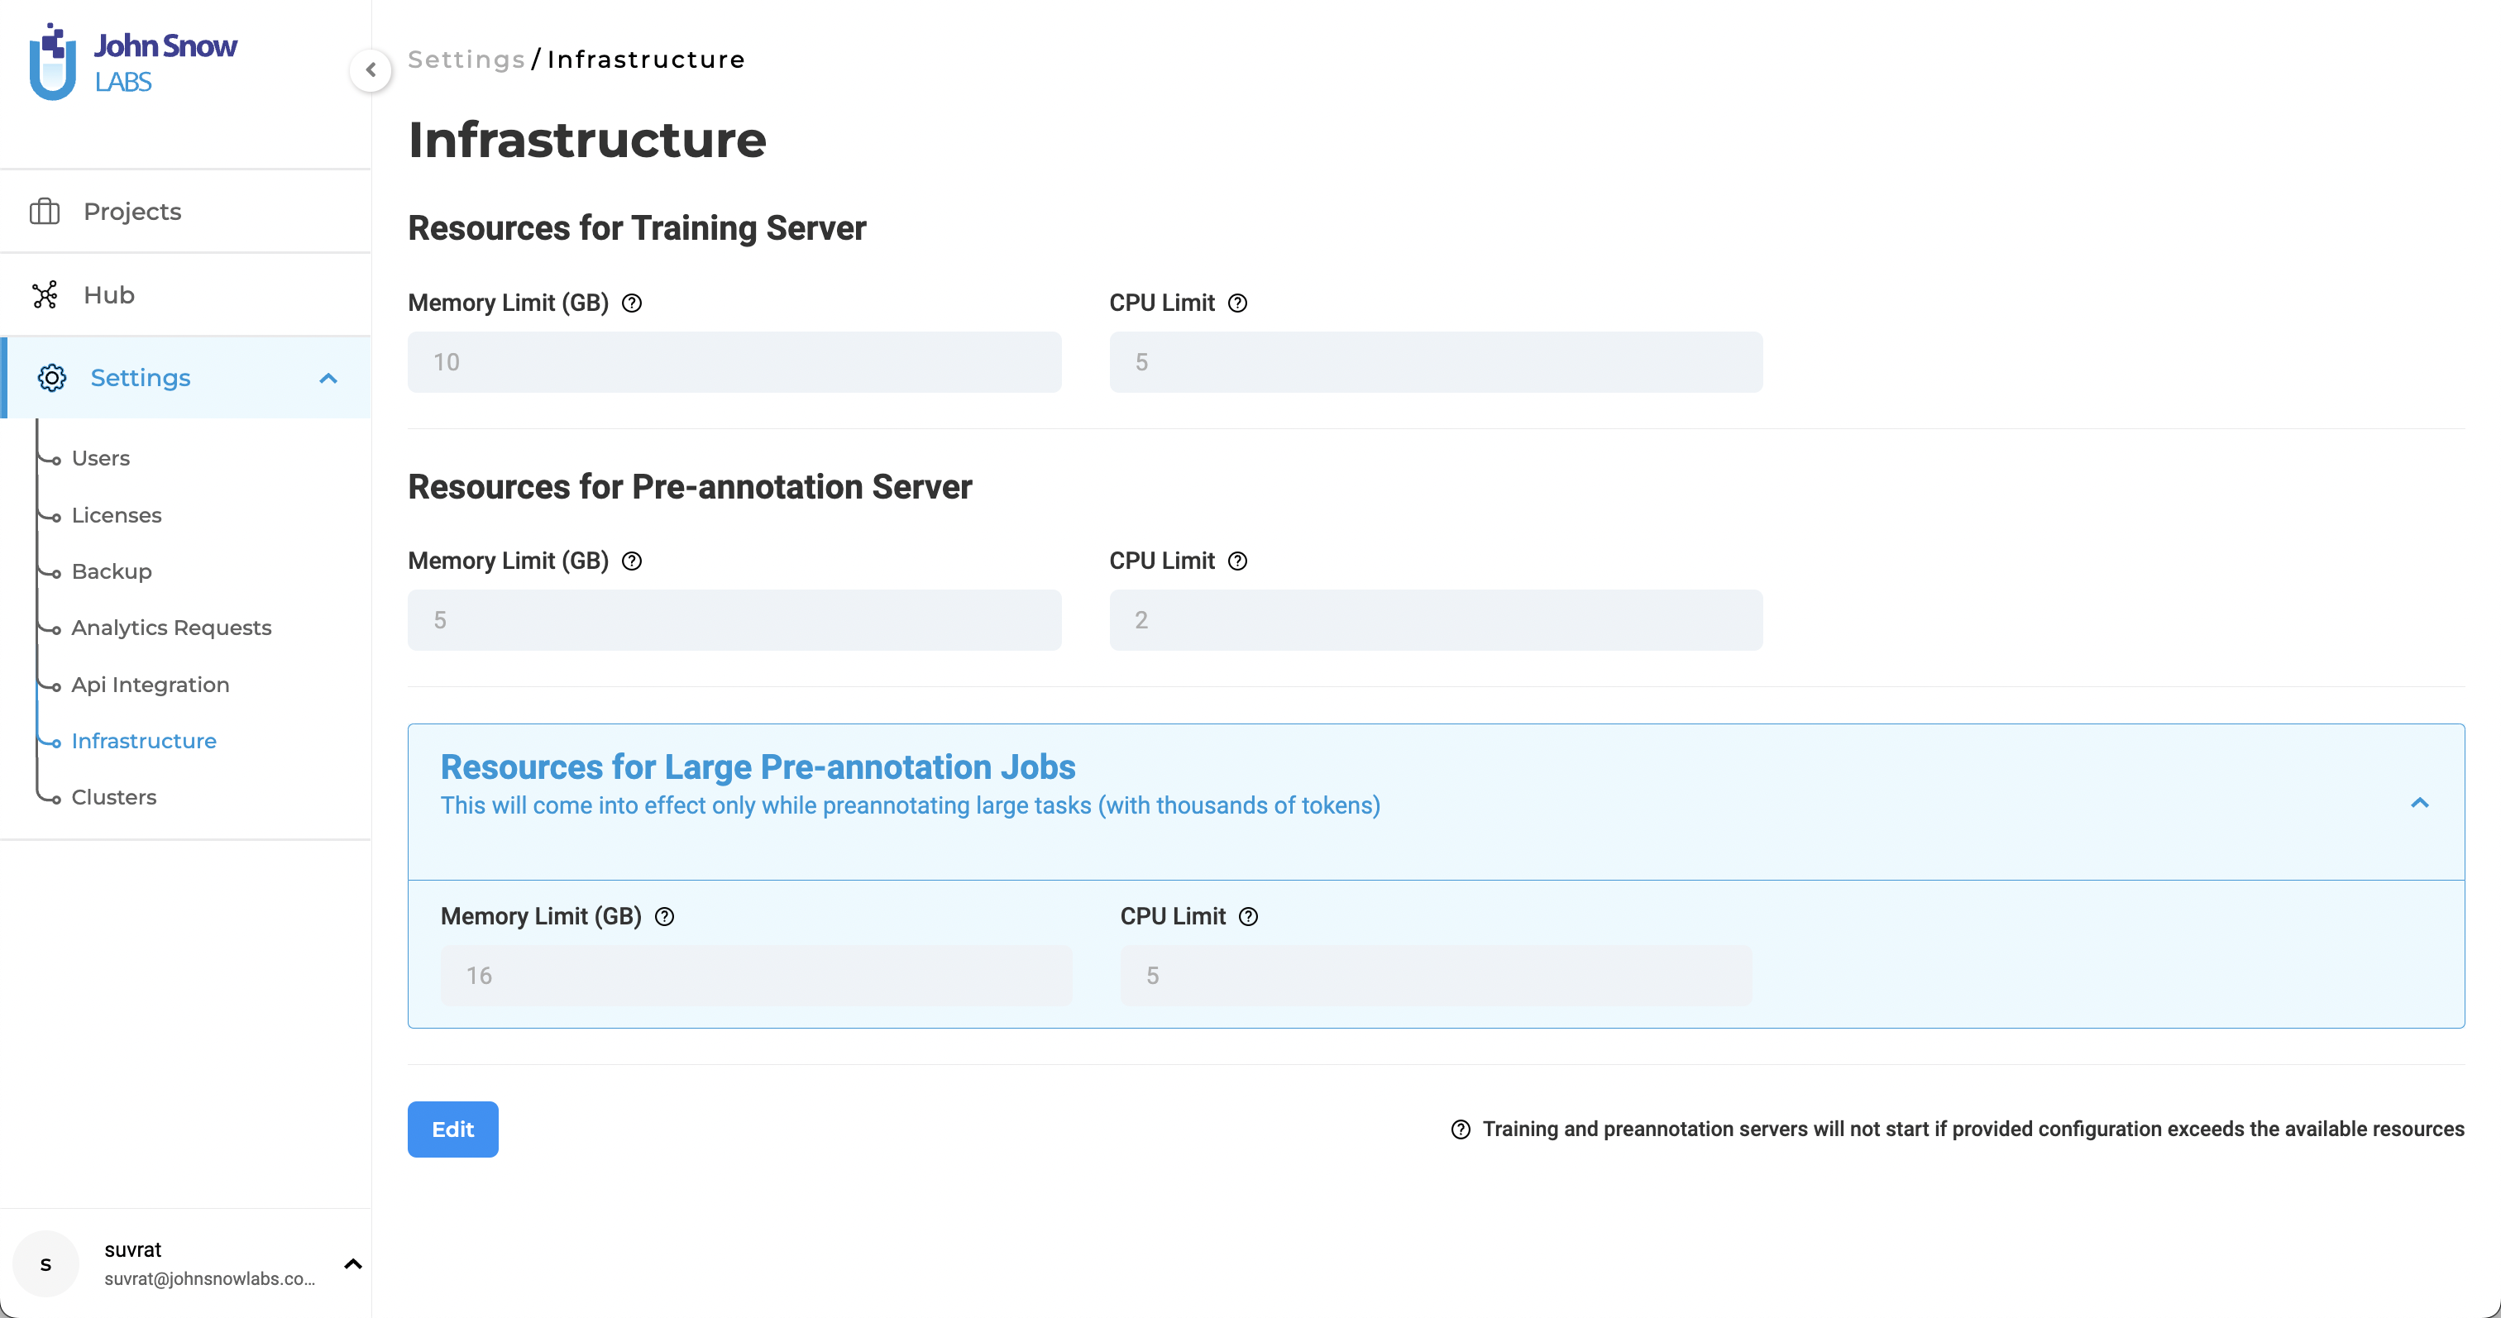The height and width of the screenshot is (1318, 2501).
Task: Click the Settings breadcrumb link
Action: tap(466, 60)
